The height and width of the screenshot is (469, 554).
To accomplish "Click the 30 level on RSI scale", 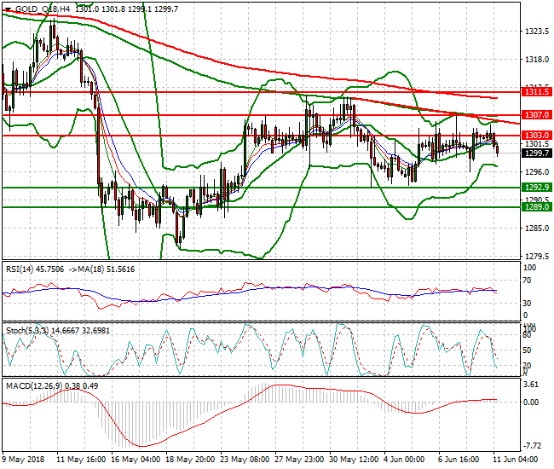I will (x=527, y=304).
